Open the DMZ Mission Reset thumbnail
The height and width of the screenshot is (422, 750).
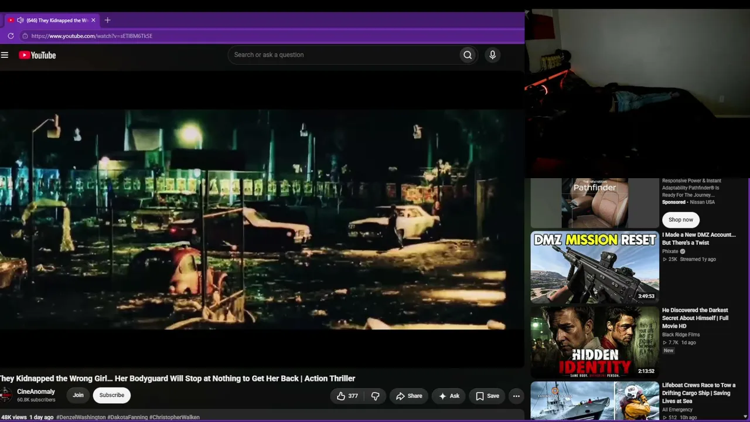coord(595,267)
